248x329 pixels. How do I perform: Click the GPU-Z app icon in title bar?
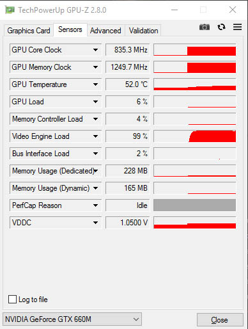click(10, 10)
